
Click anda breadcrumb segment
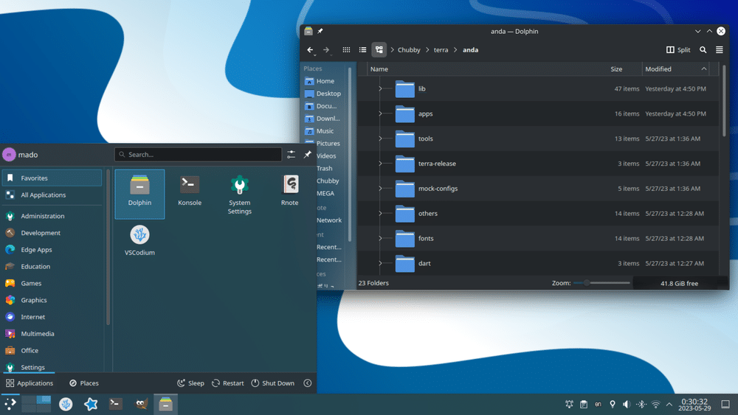click(470, 50)
